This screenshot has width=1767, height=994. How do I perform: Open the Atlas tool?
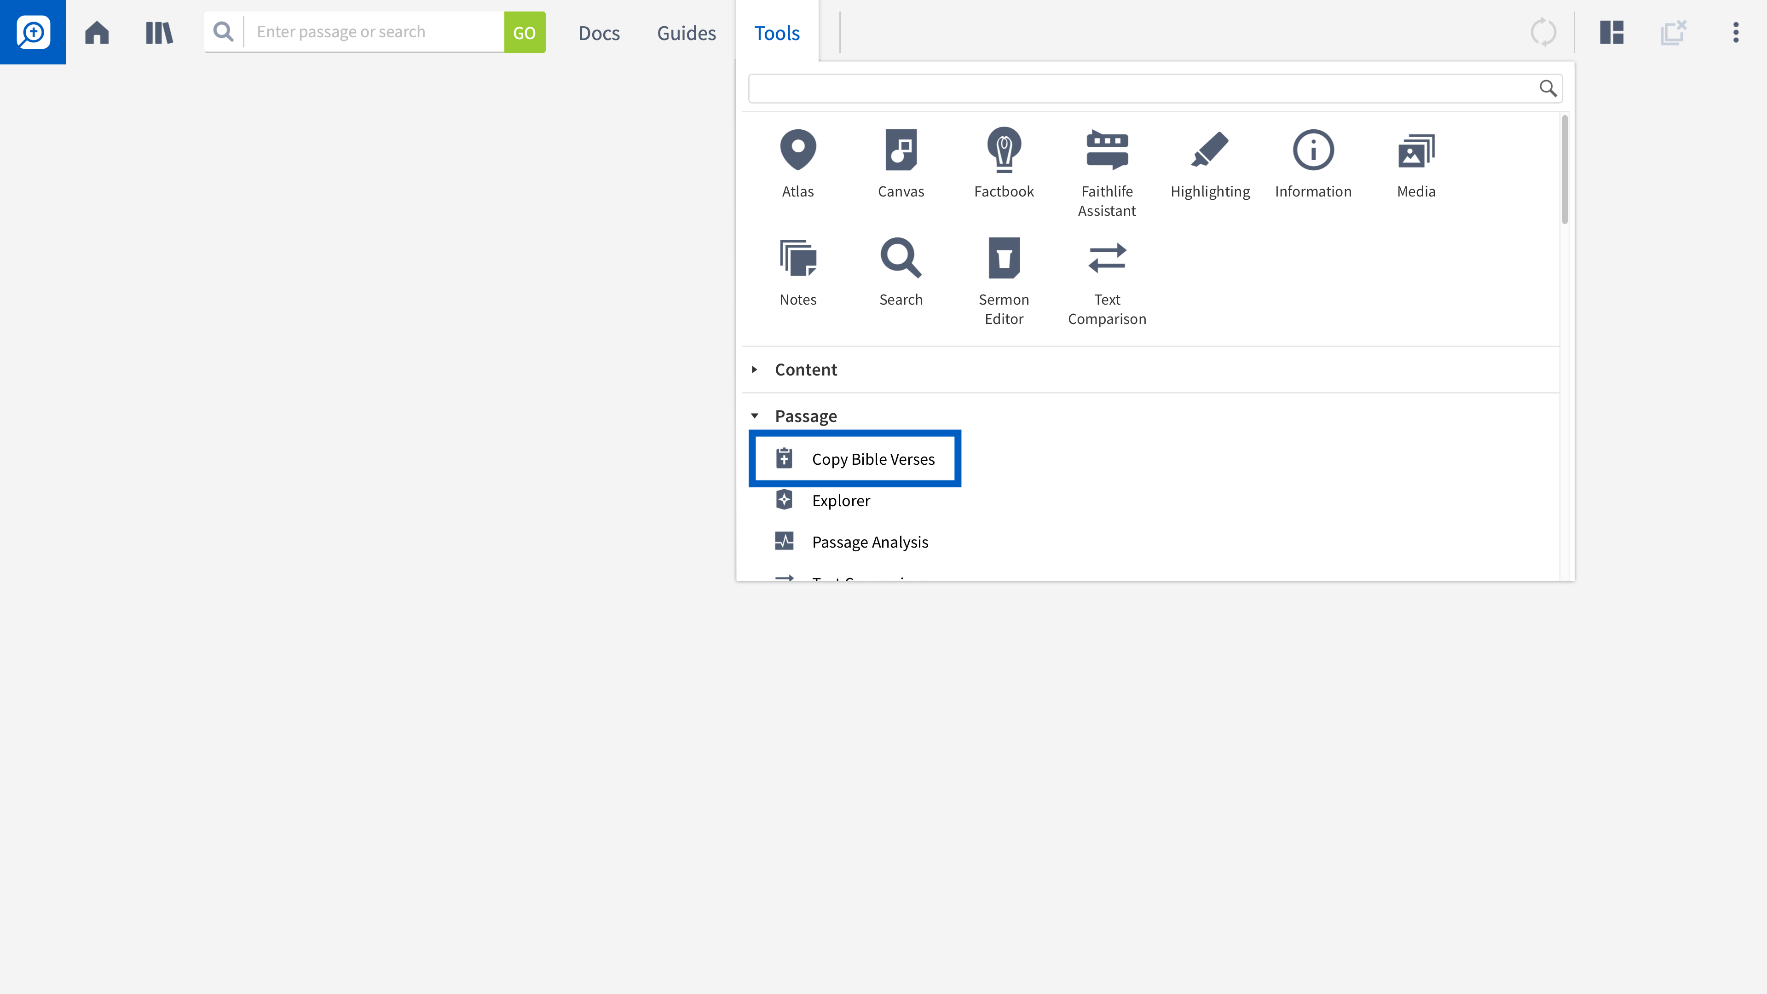(x=798, y=162)
